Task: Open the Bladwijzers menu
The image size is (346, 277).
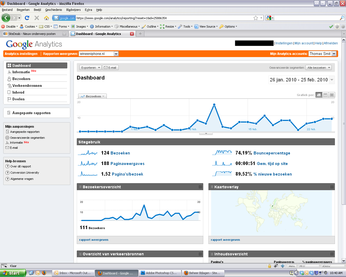Action: click(74, 10)
